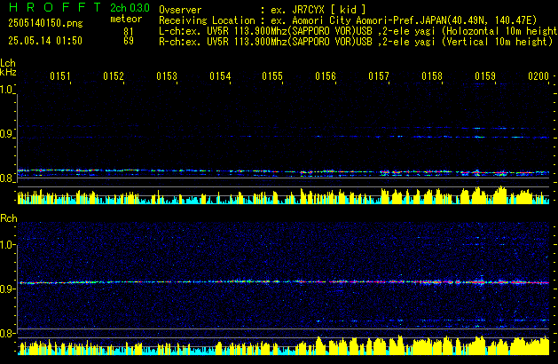
Task: Click the Rch 1.0 kHz axis label
Action: [x=7, y=245]
